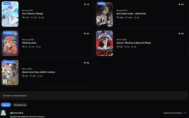
Task: Open the Читаю badge on Анз: Память Ветра cover
Action: (7, 4)
